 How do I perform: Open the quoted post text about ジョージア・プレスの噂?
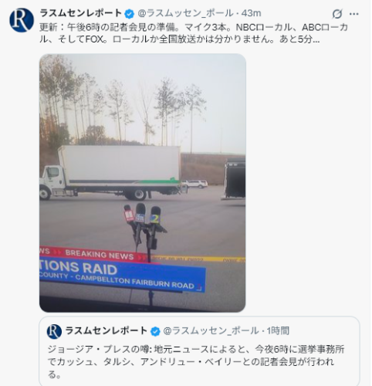[x=195, y=362]
